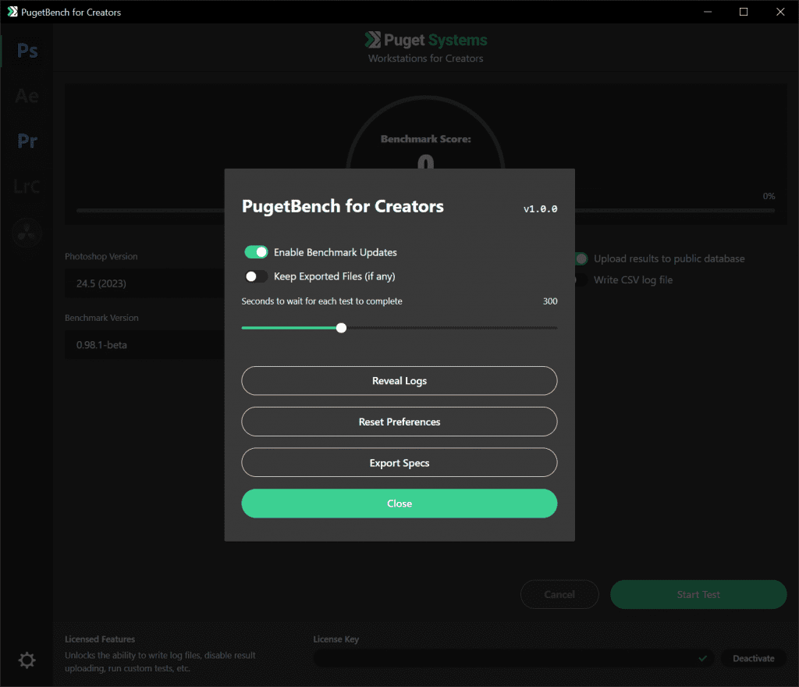Open the DaVinci Resolve benchmark
The image size is (799, 687).
[x=27, y=232]
